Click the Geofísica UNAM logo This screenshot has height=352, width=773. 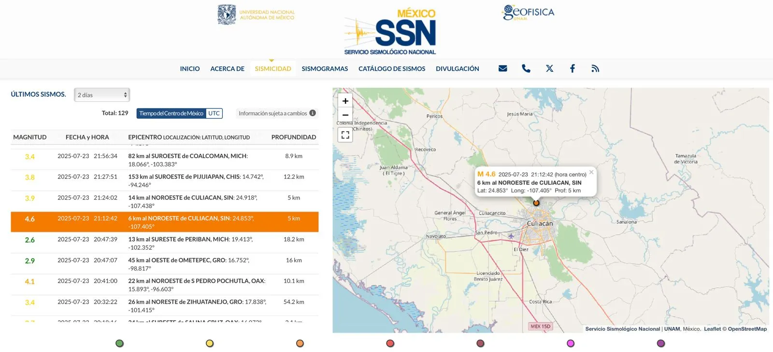point(528,12)
